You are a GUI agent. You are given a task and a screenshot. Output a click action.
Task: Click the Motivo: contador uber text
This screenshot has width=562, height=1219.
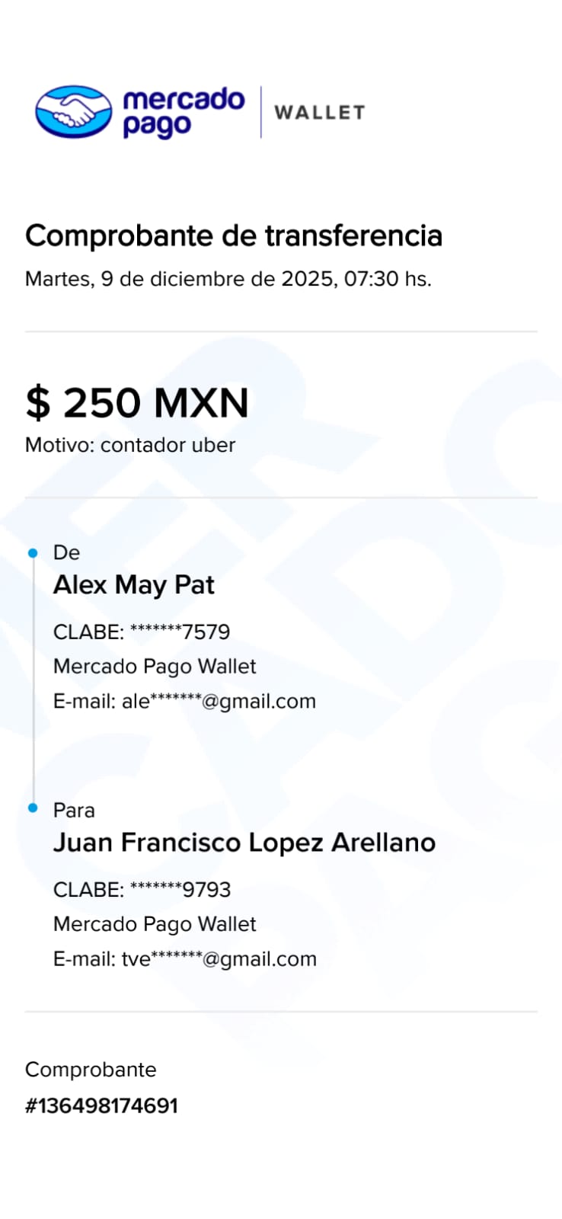(x=130, y=445)
